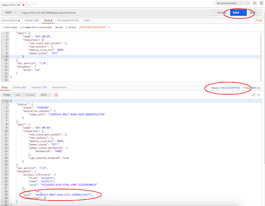Click the Params button

222,12
